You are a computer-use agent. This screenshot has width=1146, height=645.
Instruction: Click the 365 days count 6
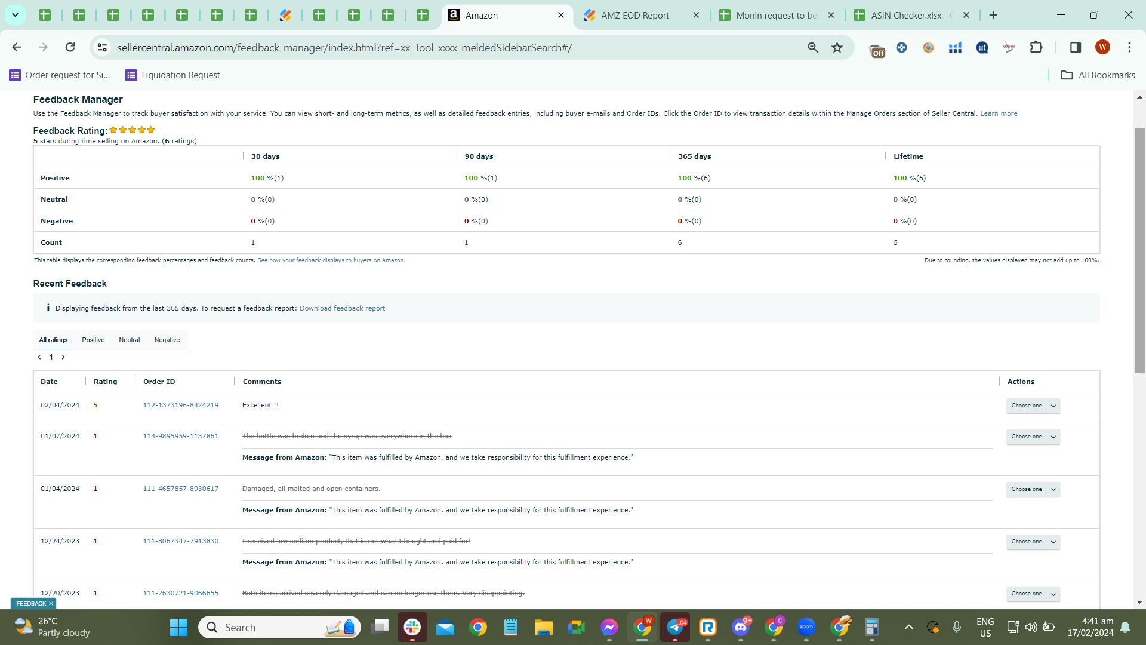[680, 242]
